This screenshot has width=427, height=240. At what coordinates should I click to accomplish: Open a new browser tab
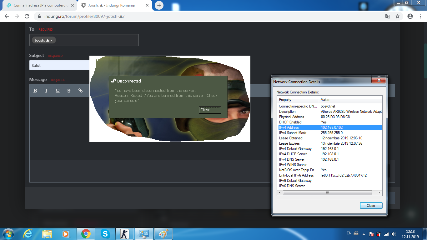[159, 5]
